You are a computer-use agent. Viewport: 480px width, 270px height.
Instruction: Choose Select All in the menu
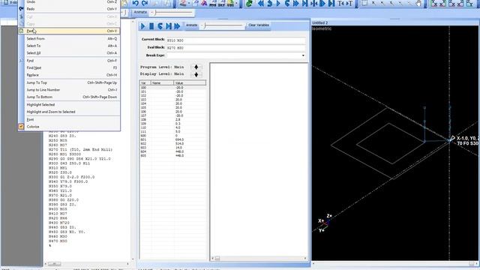(x=68, y=53)
